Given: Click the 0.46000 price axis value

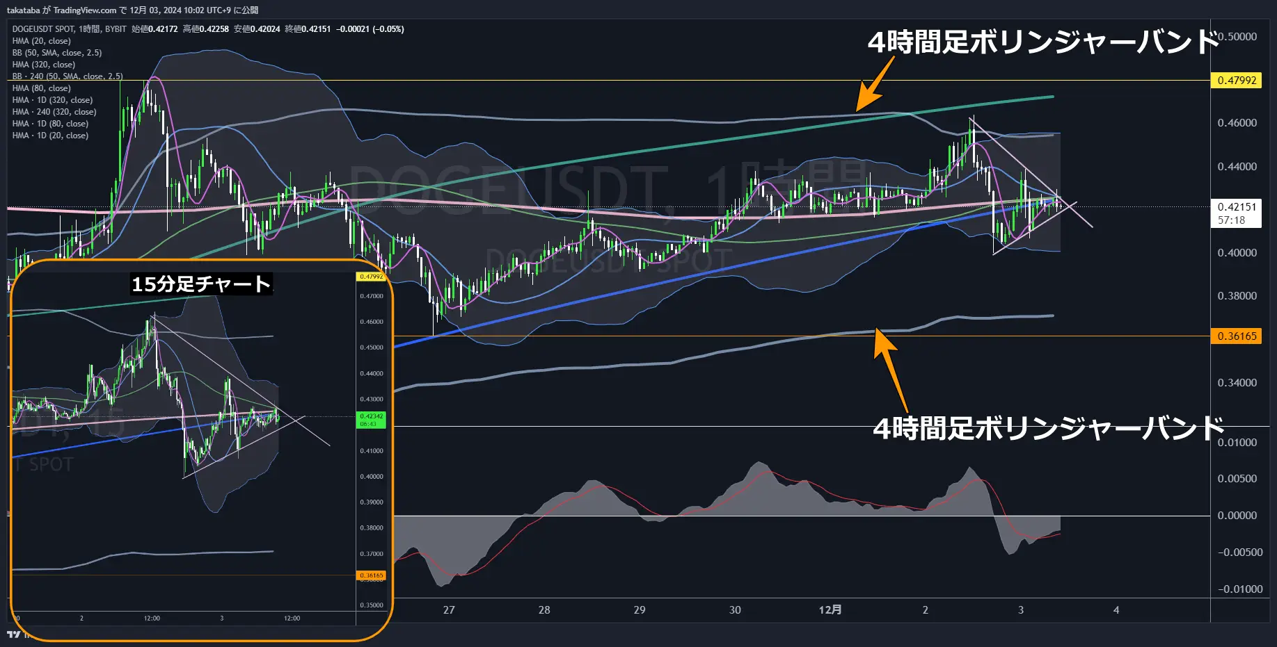Looking at the screenshot, I should pyautogui.click(x=1237, y=123).
